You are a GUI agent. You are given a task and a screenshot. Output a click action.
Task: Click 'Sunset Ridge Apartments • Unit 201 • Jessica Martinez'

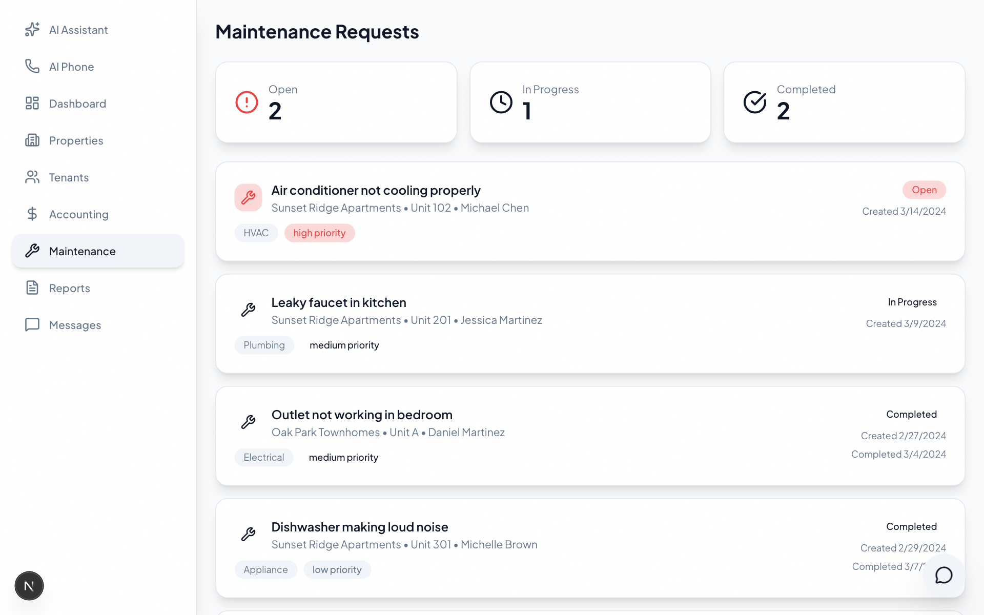tap(407, 320)
